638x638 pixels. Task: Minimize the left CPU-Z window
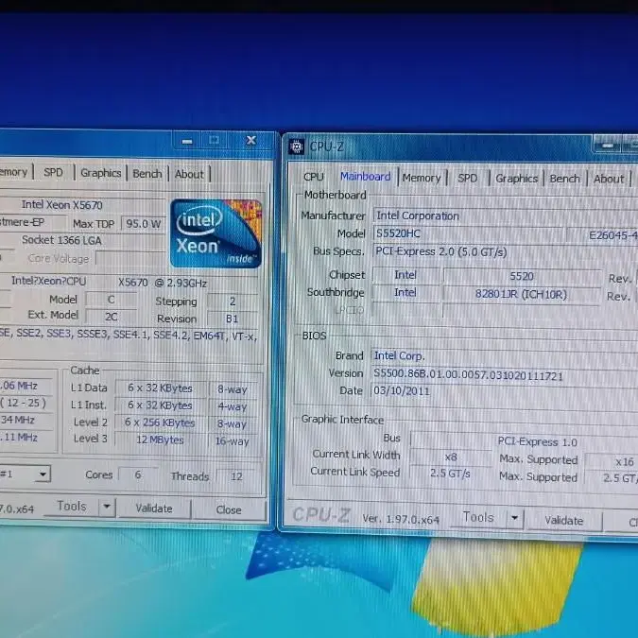[187, 142]
